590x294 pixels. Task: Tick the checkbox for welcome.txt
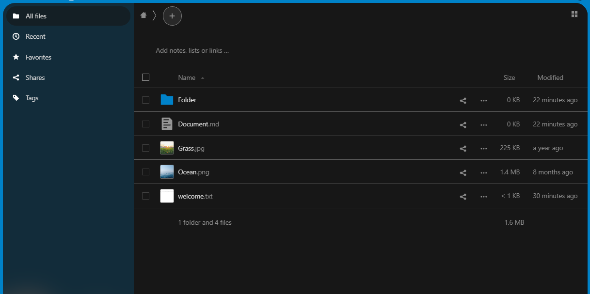coord(145,196)
